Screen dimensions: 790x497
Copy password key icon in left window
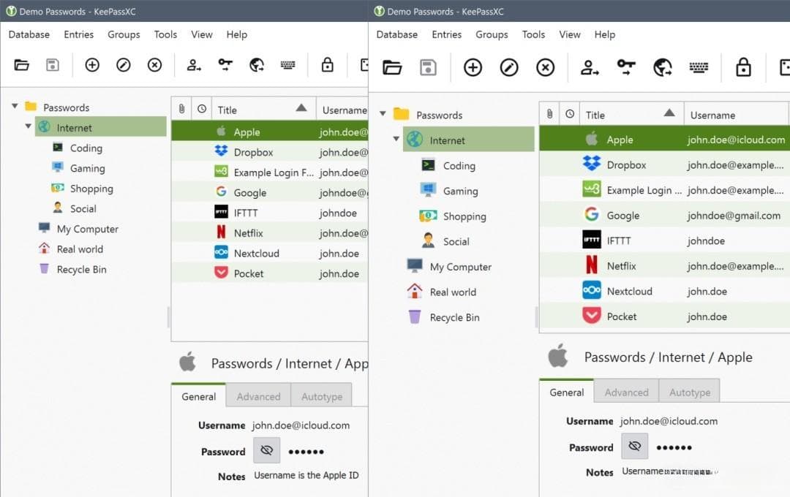tap(225, 64)
